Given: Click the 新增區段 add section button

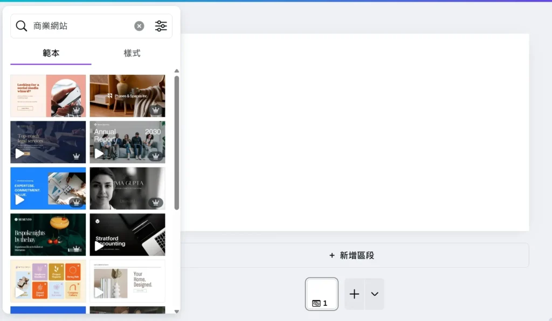Looking at the screenshot, I should pos(351,255).
